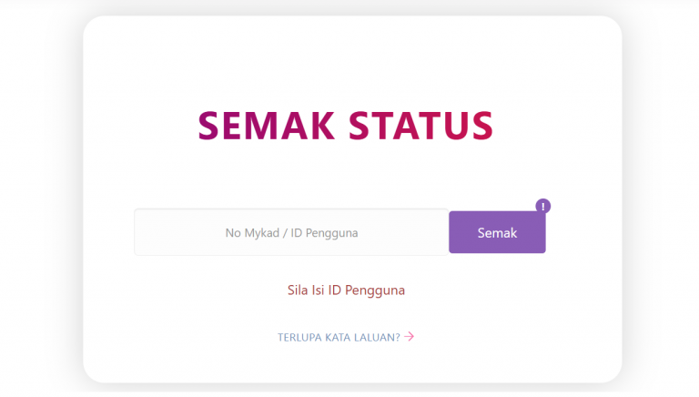The width and height of the screenshot is (699, 397).
Task: Click the SEMAK STATUS heading
Action: pyautogui.click(x=346, y=126)
